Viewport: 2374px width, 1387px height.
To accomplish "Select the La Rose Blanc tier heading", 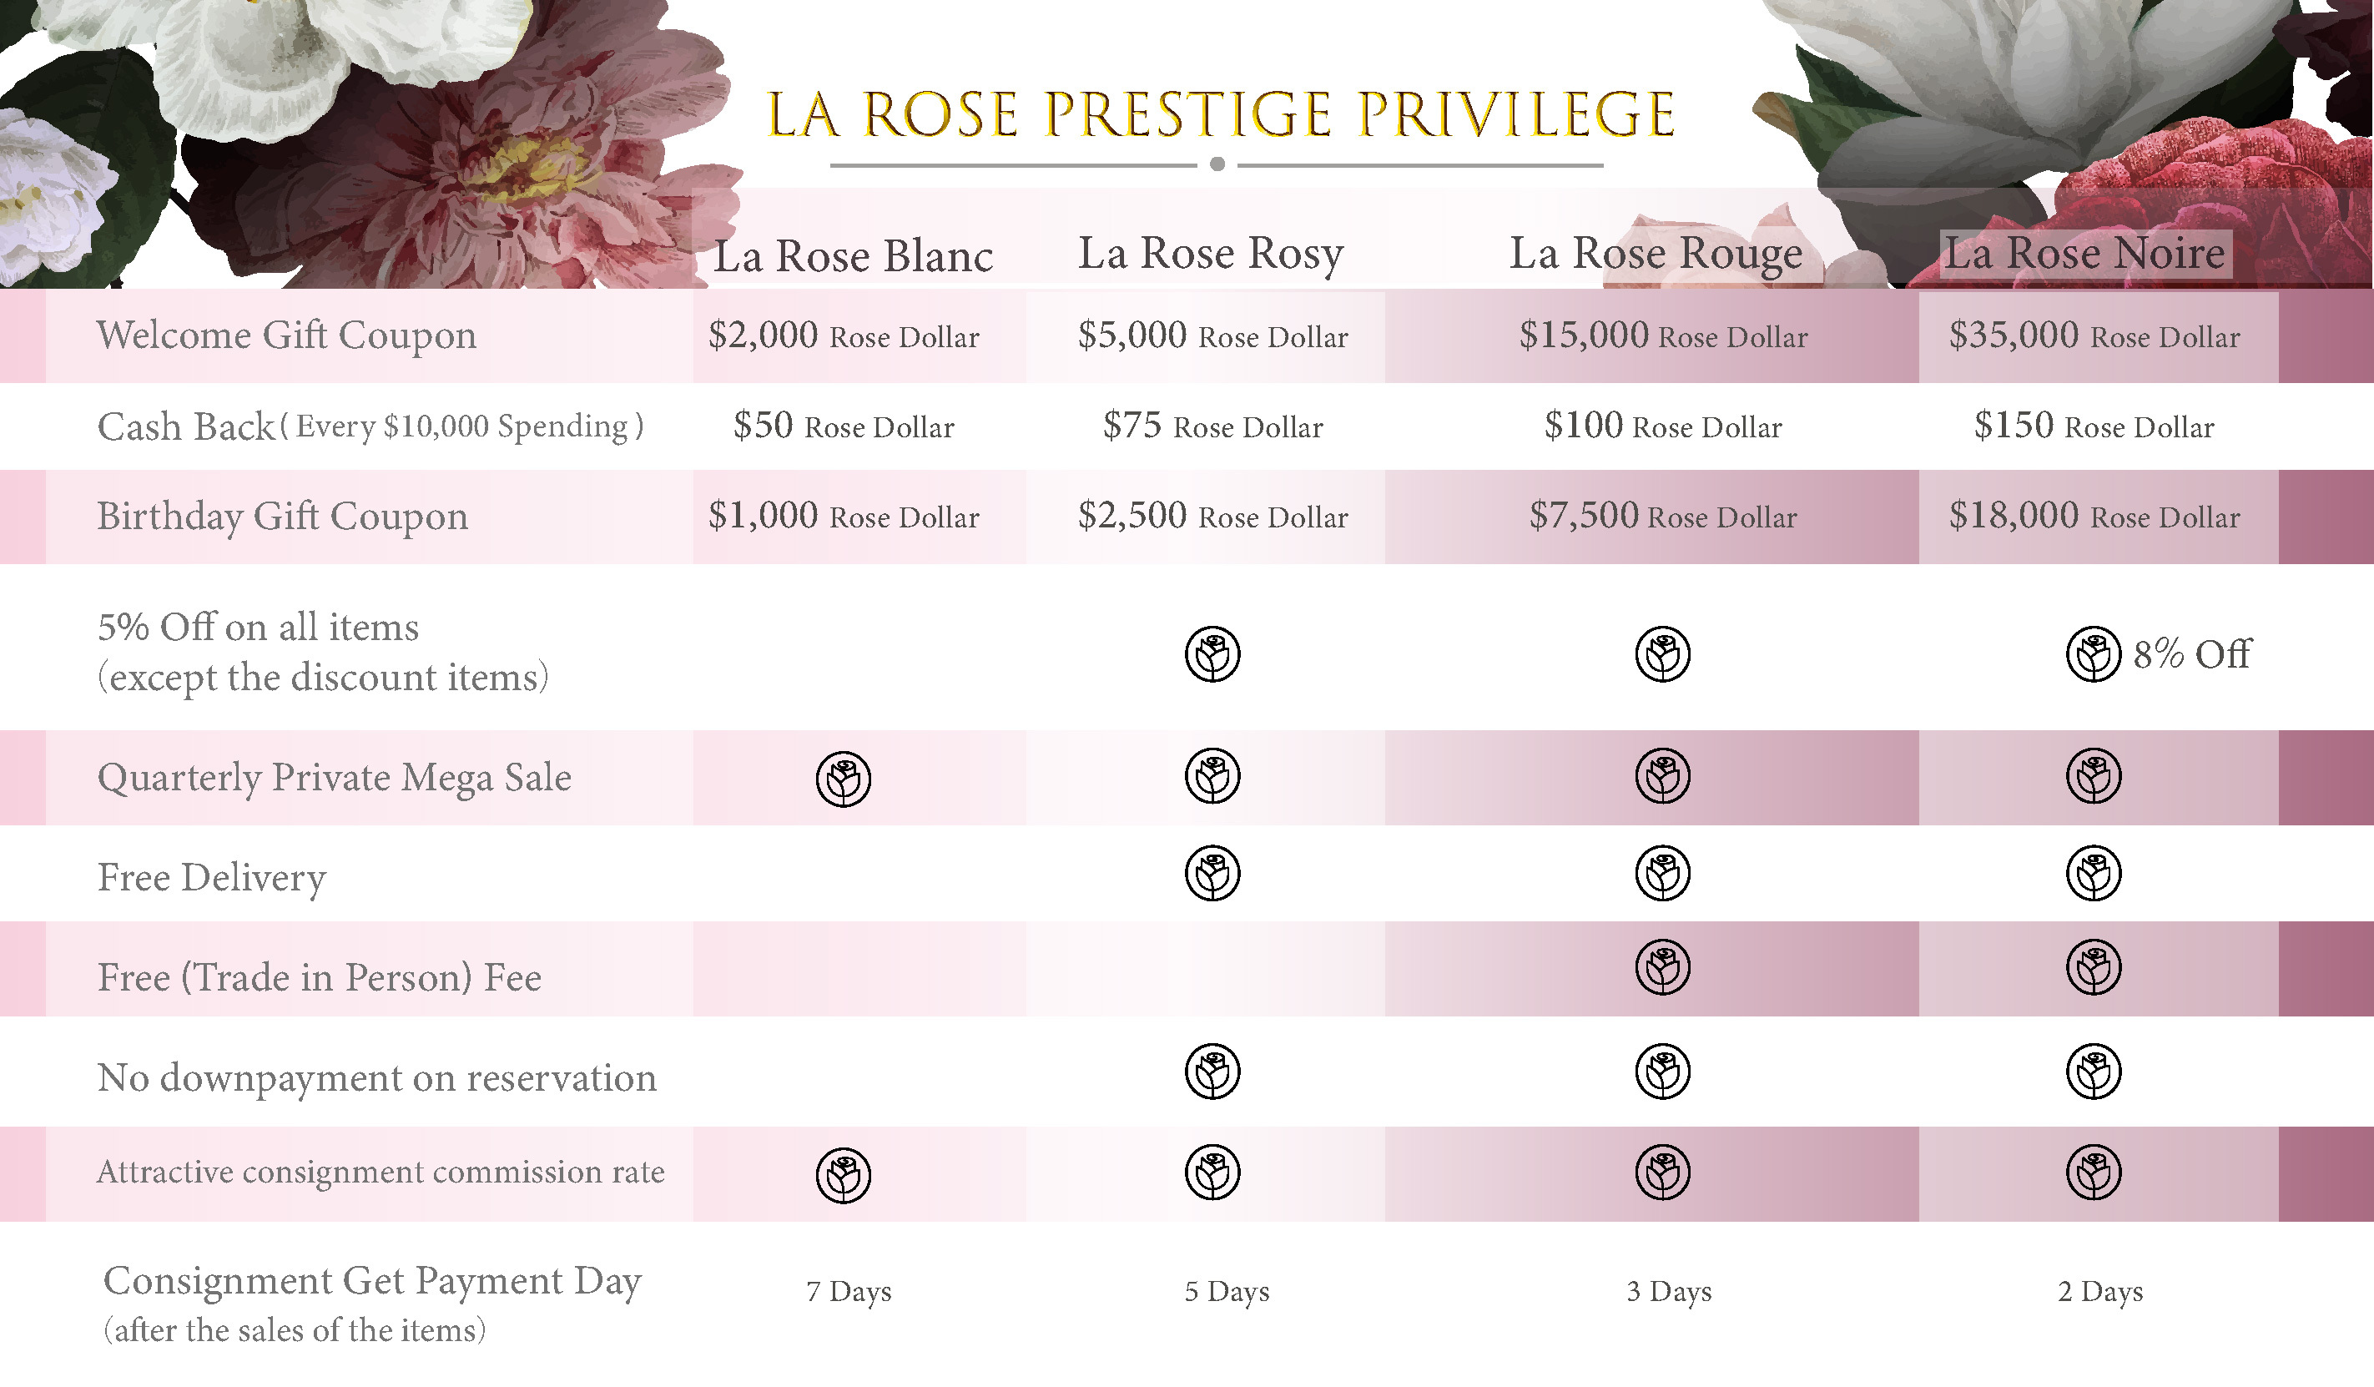I will pyautogui.click(x=853, y=256).
